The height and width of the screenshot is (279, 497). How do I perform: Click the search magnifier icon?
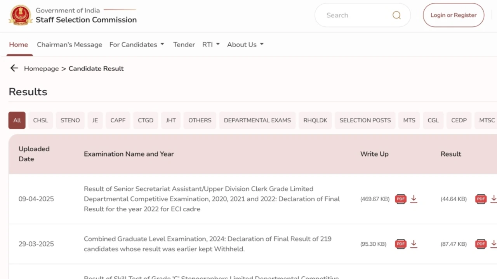396,15
